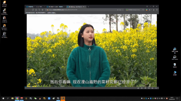
Task: Click the status bar window copy icon
Action: point(152,88)
